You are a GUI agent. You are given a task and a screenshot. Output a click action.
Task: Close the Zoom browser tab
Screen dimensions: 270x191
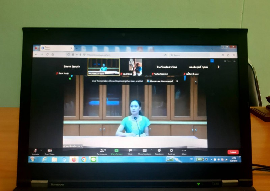[71, 48]
